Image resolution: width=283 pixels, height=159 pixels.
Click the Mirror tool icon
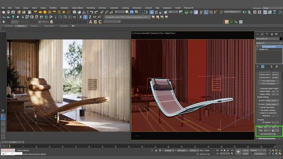pos(245,12)
